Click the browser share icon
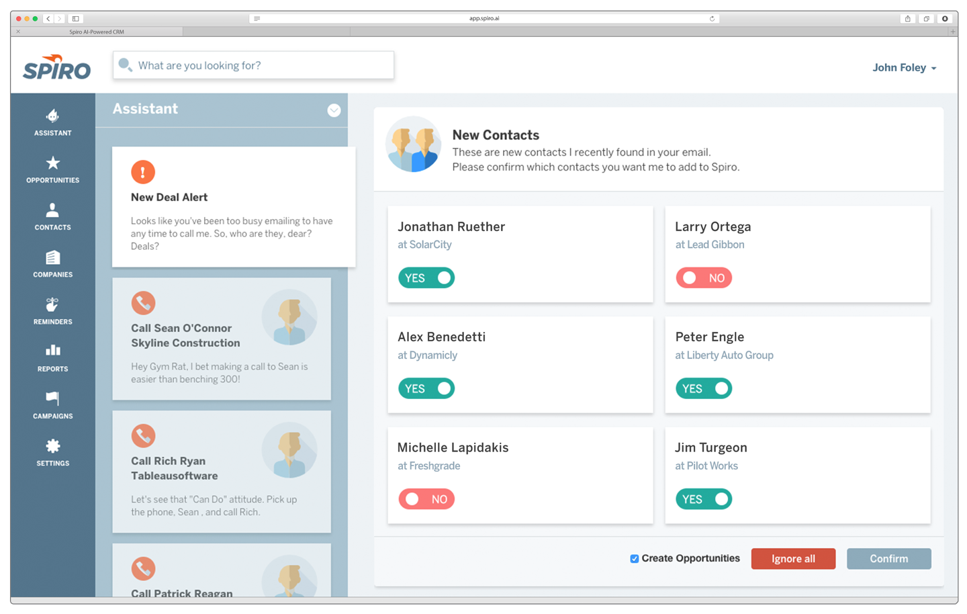Viewport: 967px width, 614px height. pyautogui.click(x=908, y=18)
